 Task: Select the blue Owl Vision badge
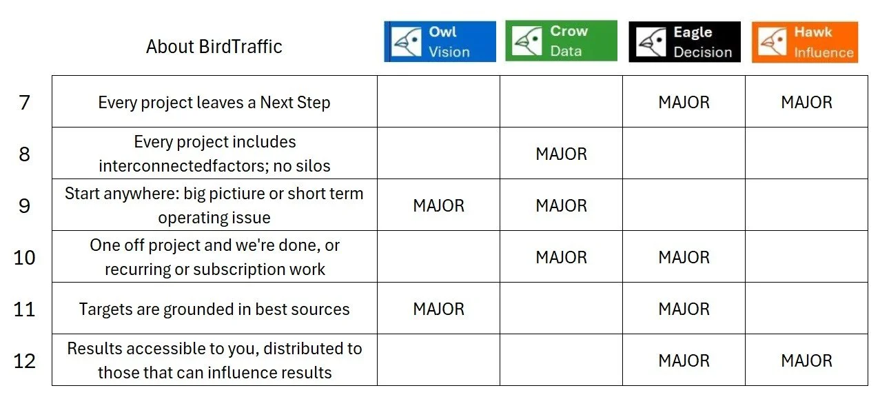click(440, 42)
